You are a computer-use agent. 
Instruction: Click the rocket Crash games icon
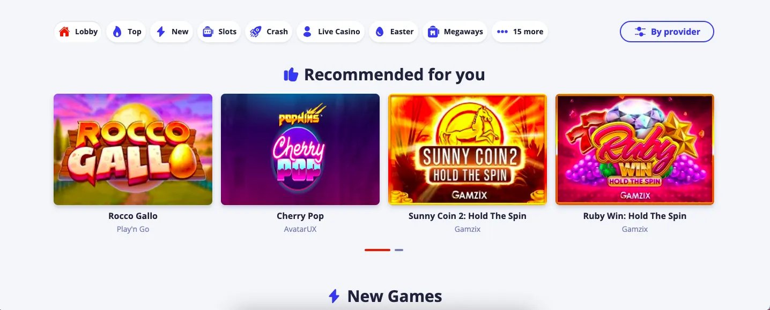(256, 32)
